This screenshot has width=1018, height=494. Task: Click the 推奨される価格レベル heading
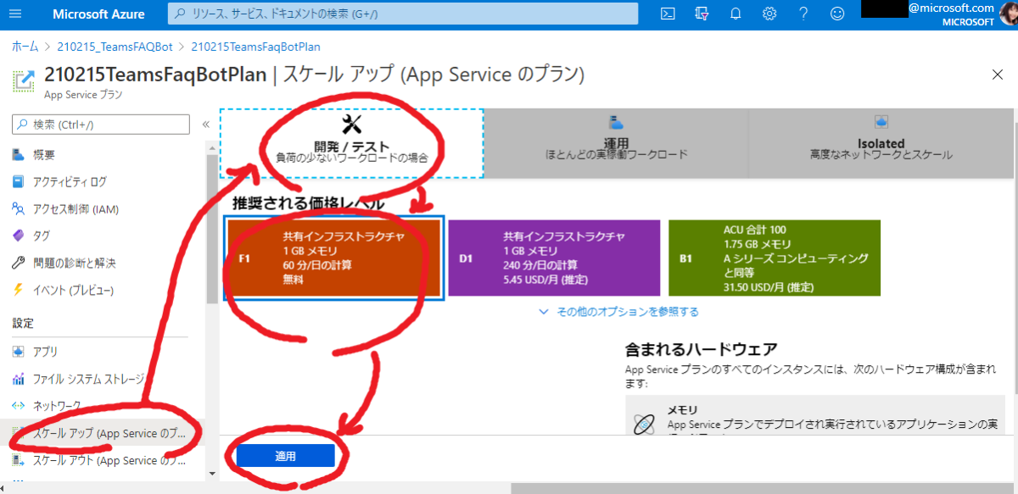[x=308, y=203]
